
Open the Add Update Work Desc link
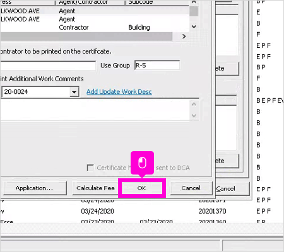coord(119,92)
